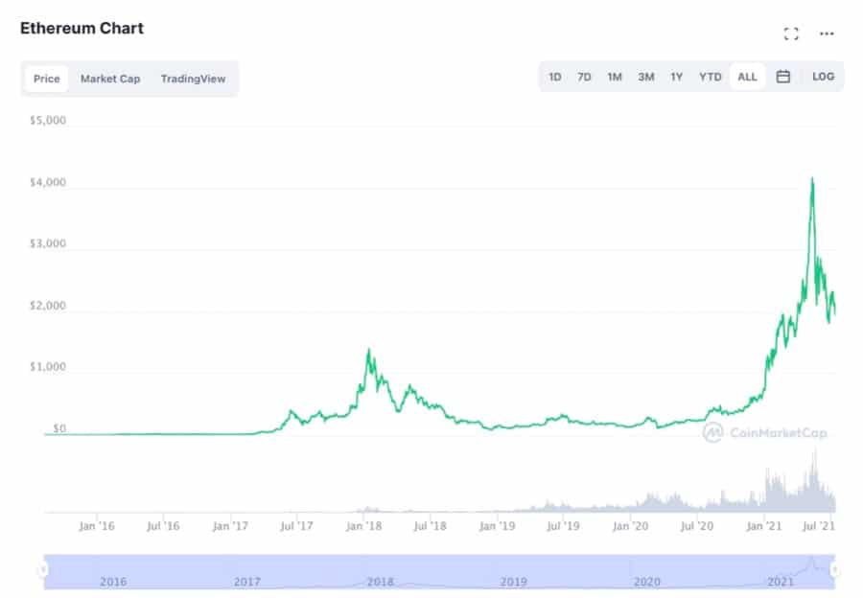
Task: Switch to the Market Cap tab
Action: point(110,79)
